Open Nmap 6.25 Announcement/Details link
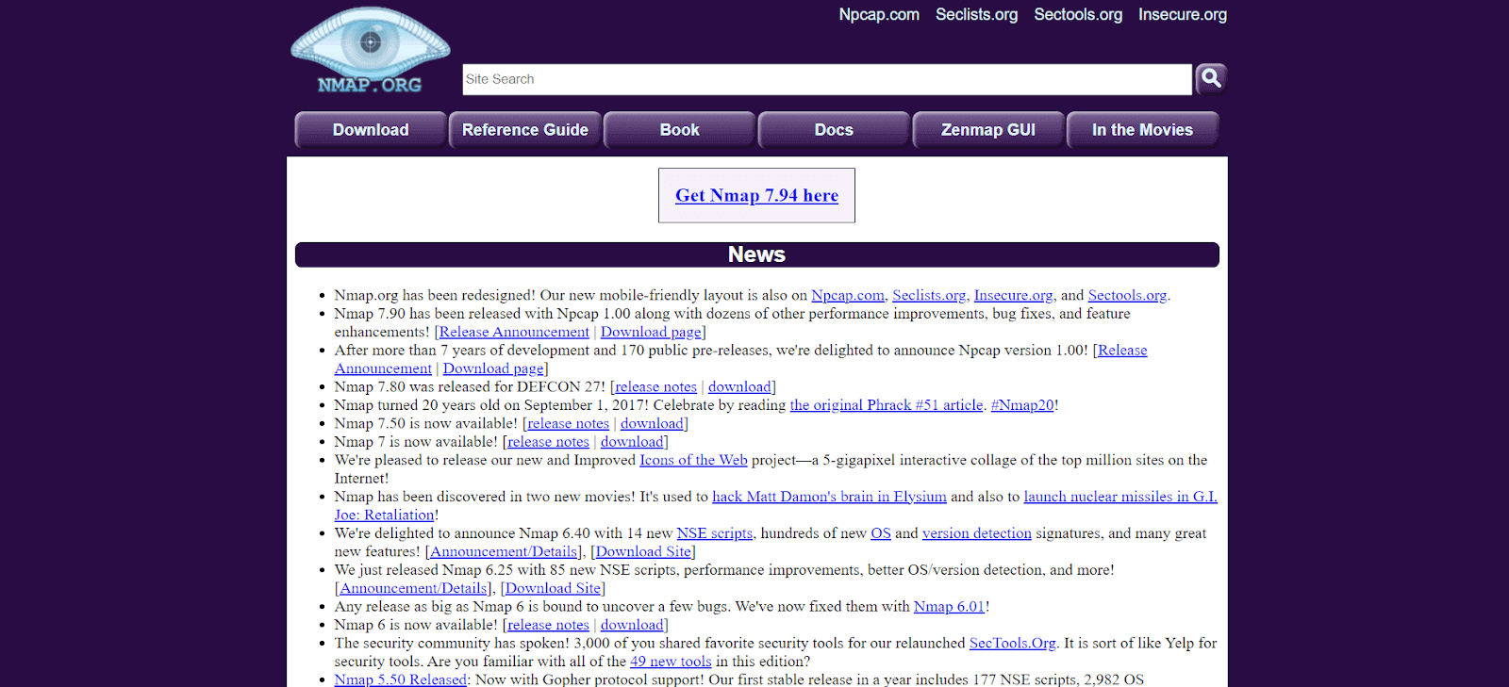Screen dimensions: 1509x687 (413, 588)
